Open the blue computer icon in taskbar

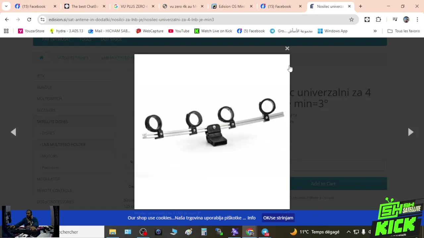[x=174, y=232]
